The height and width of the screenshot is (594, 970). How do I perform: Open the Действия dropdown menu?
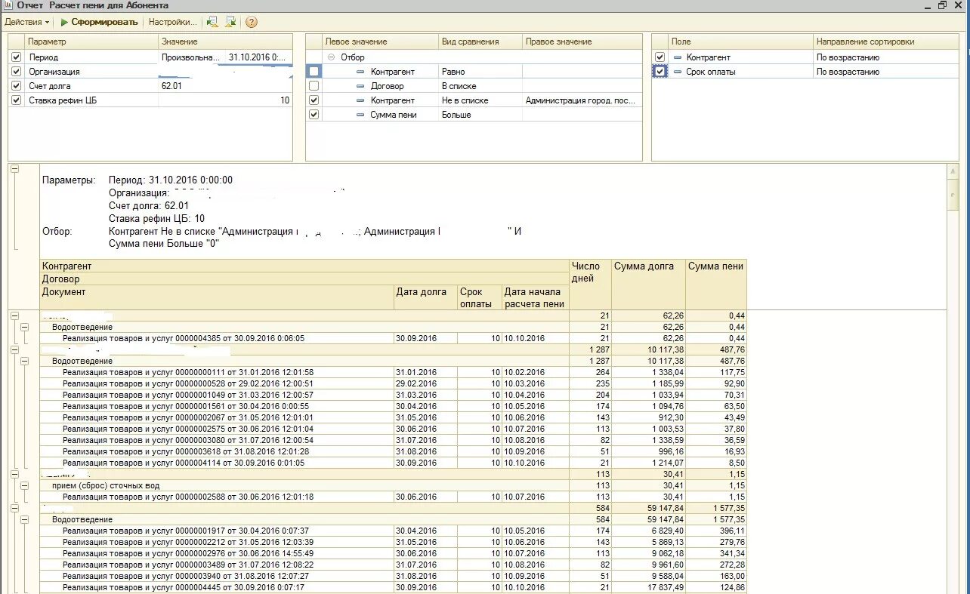click(x=27, y=22)
